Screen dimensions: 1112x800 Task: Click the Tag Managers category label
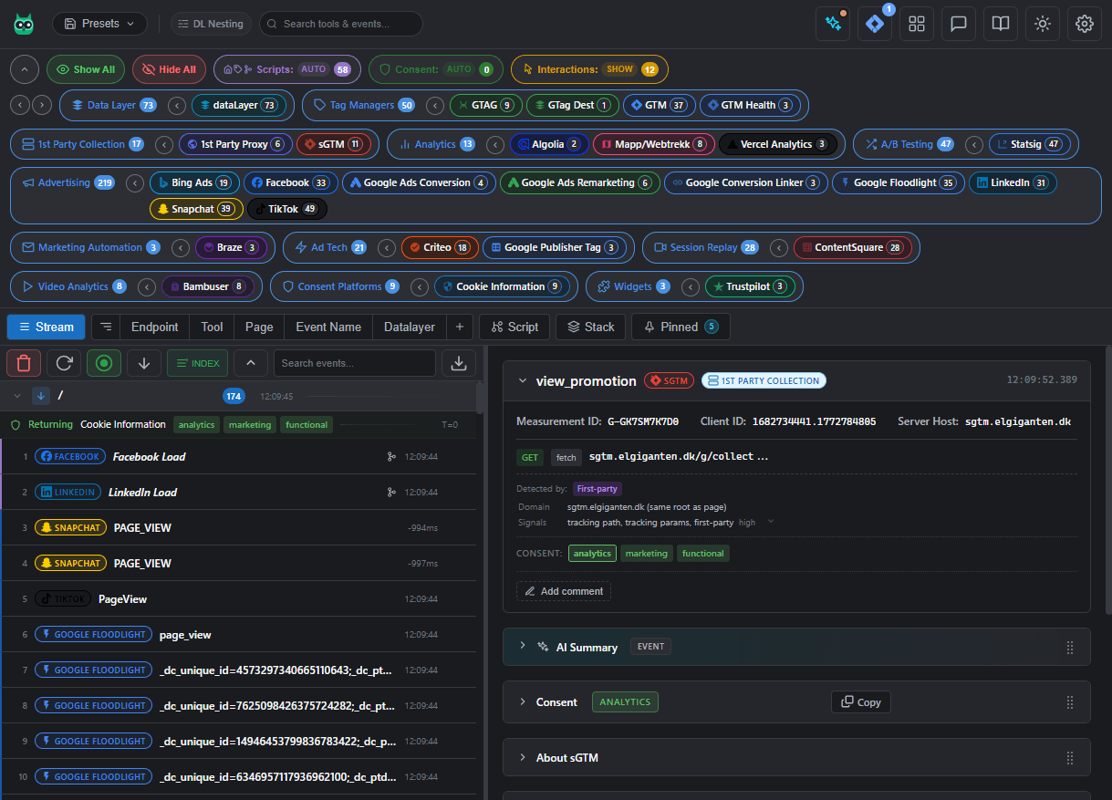tap(362, 105)
